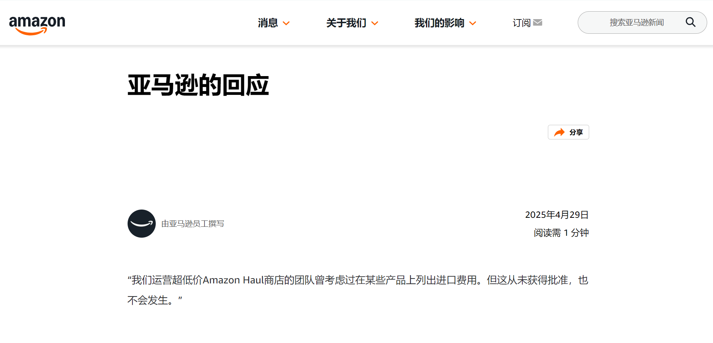Expand the 消息 chevron
The height and width of the screenshot is (343, 713).
(286, 23)
